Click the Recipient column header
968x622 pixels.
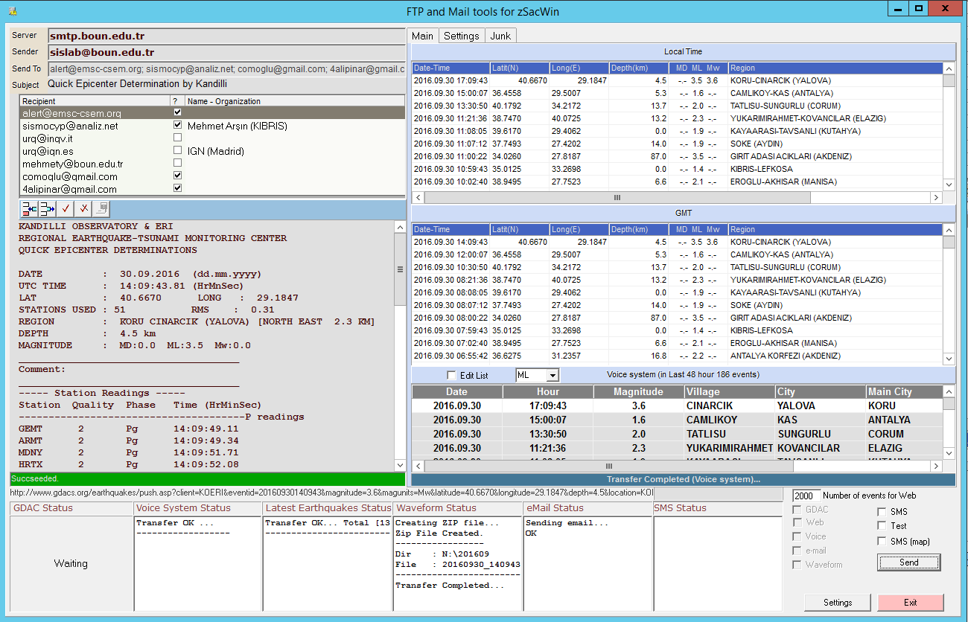point(95,101)
